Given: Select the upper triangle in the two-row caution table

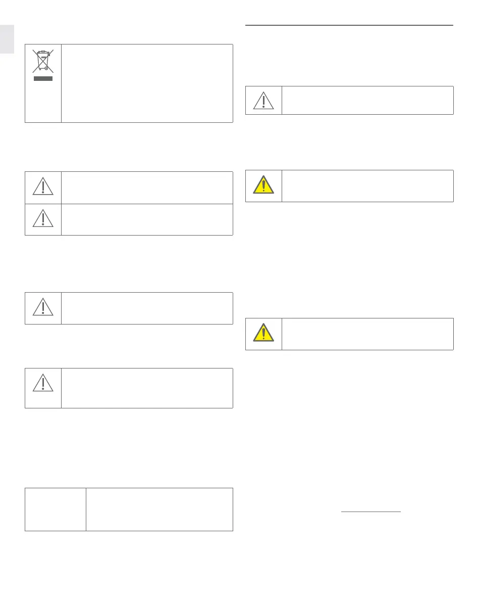Looking at the screenshot, I should [43, 187].
